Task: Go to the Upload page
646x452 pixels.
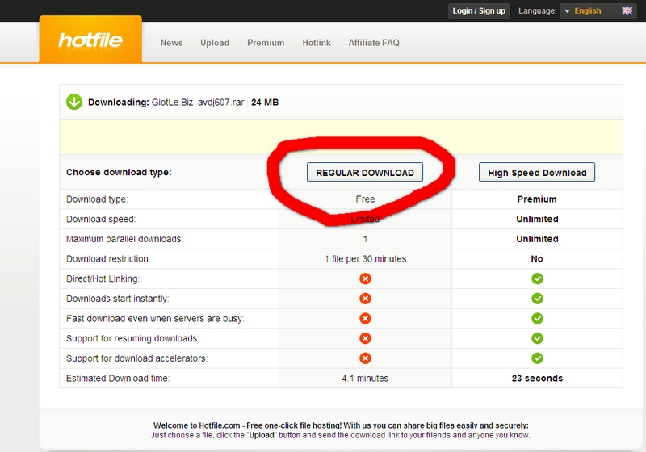Action: point(215,43)
